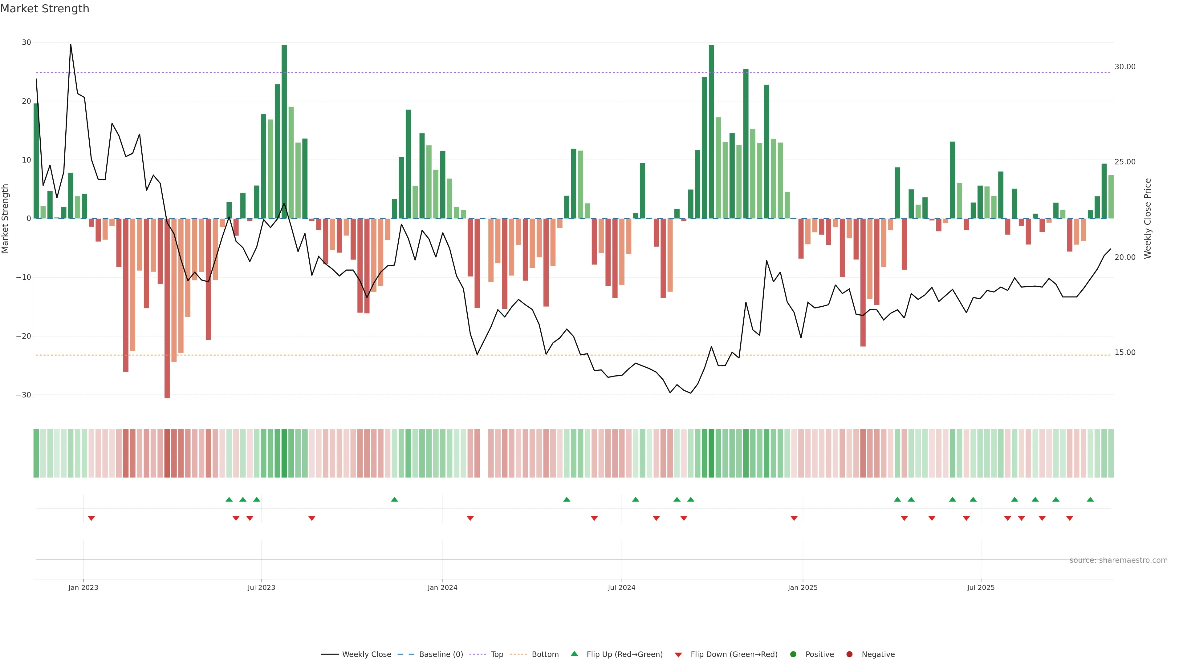Click the 30.00 right-axis price label
This screenshot has width=1183, height=665.
1125,67
